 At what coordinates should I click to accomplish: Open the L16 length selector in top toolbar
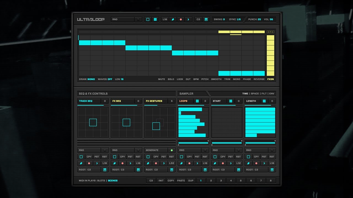pos(165,20)
